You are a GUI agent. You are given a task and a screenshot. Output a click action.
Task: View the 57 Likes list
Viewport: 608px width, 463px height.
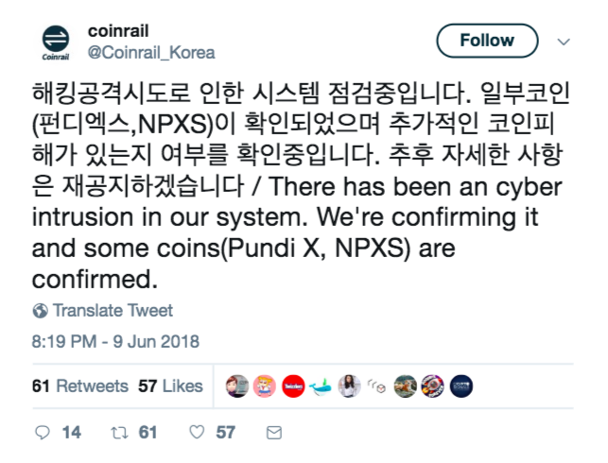[x=170, y=386]
